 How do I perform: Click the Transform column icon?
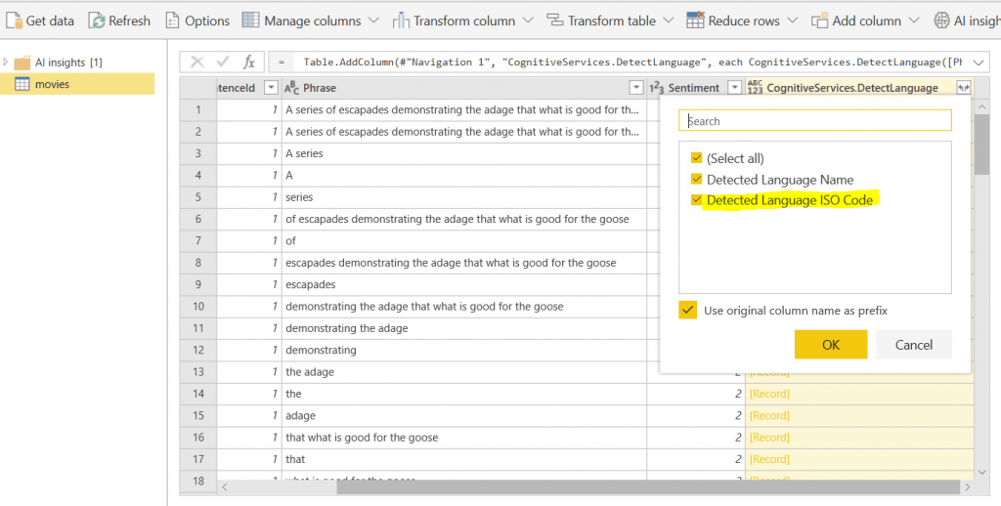[401, 21]
